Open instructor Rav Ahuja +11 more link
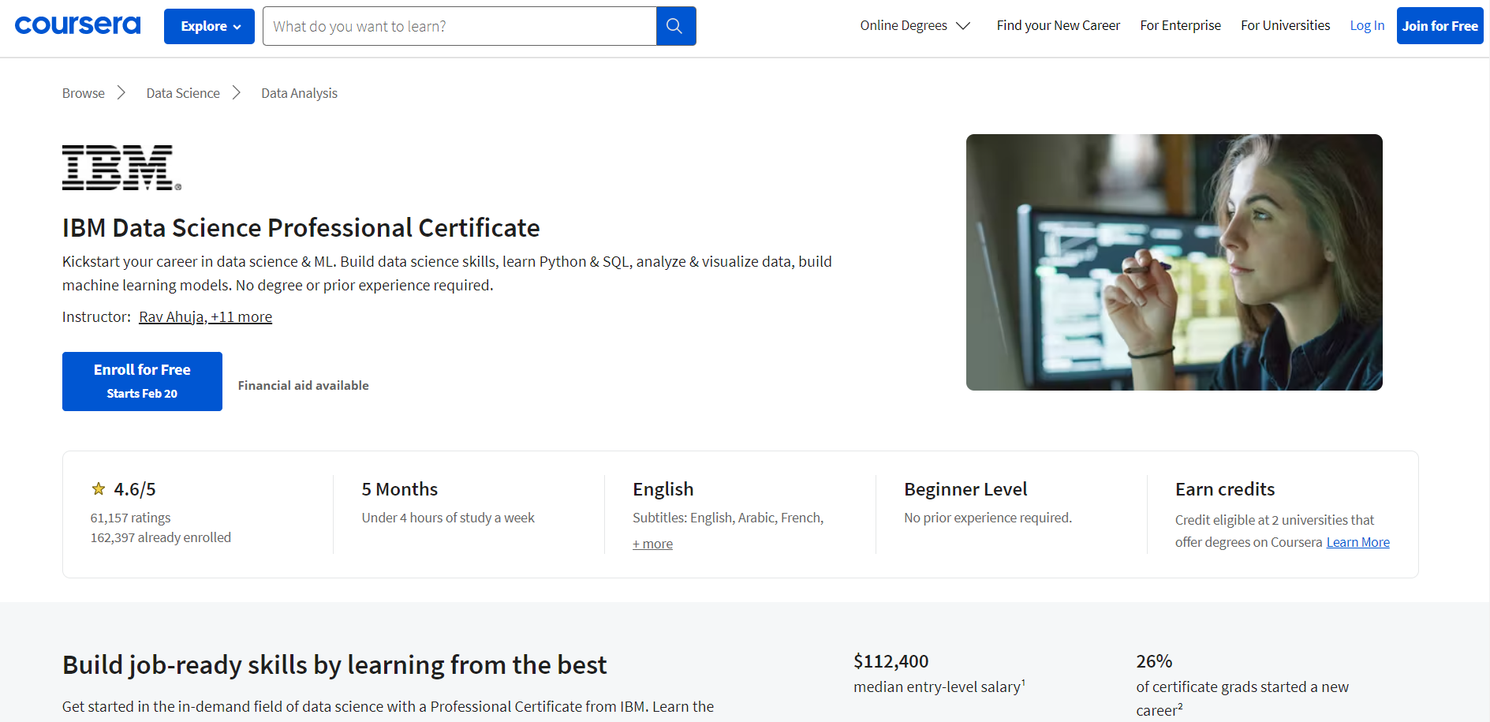 [x=205, y=316]
